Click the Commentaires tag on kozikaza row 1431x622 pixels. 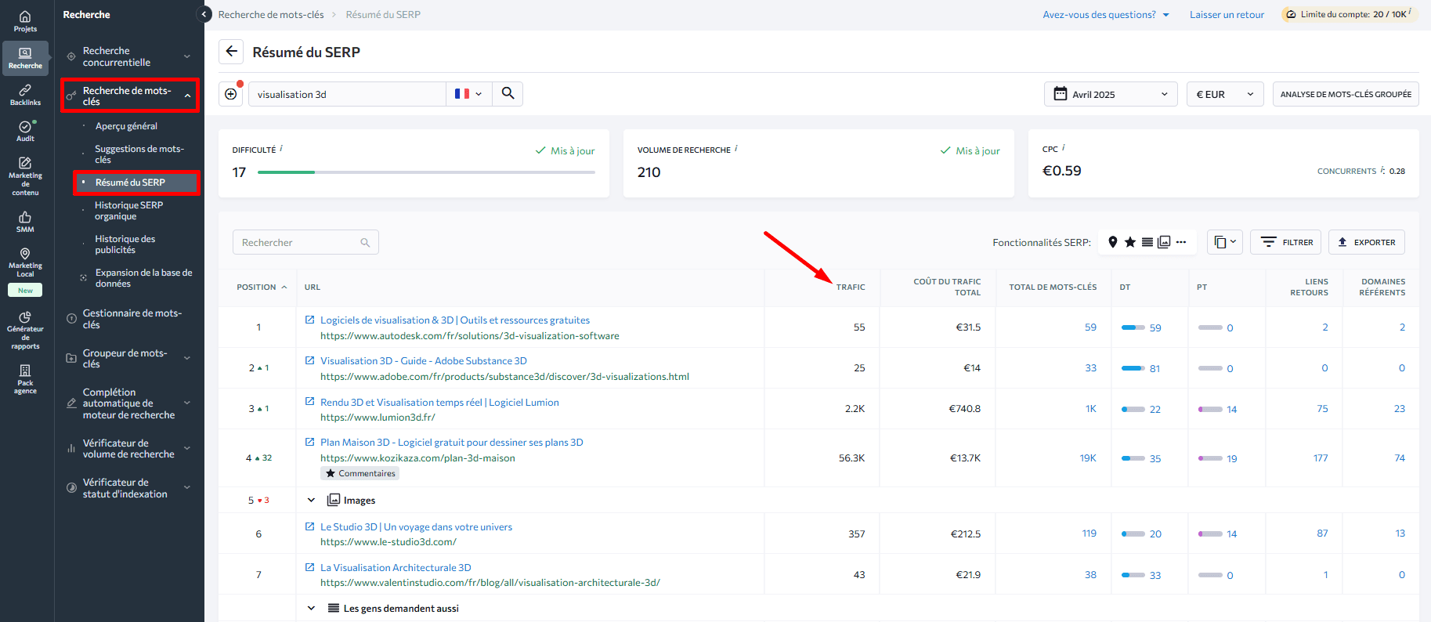[x=360, y=473]
